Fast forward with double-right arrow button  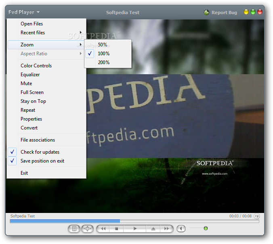[x=166, y=229]
